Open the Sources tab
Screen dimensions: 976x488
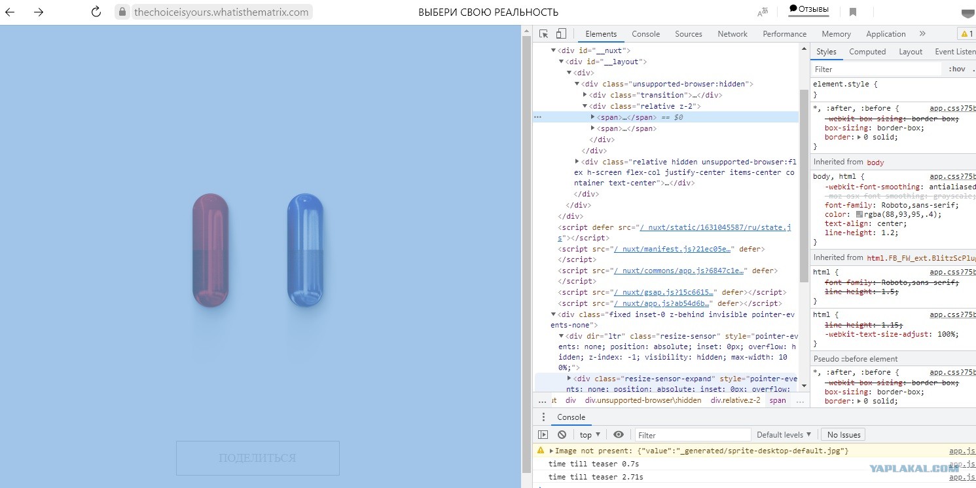click(689, 34)
